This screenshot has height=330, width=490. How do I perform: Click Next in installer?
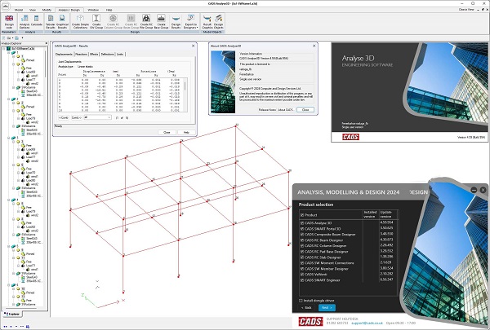[327, 308]
